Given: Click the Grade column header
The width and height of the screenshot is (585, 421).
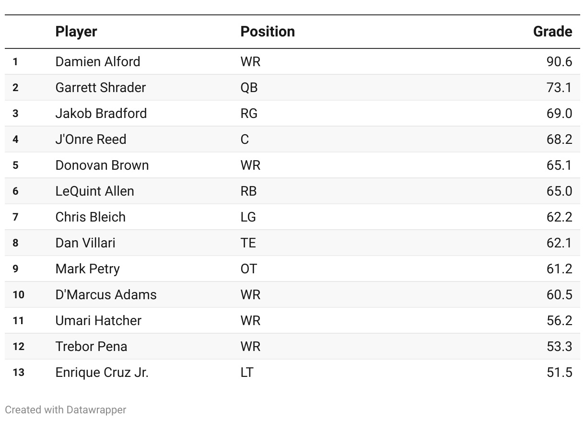Looking at the screenshot, I should 552,32.
